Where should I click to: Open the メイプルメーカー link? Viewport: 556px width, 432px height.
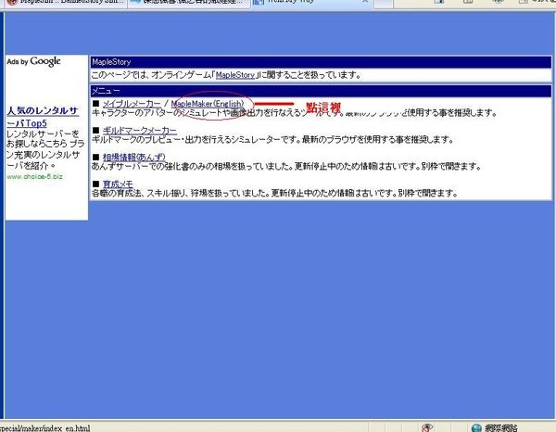coord(132,104)
